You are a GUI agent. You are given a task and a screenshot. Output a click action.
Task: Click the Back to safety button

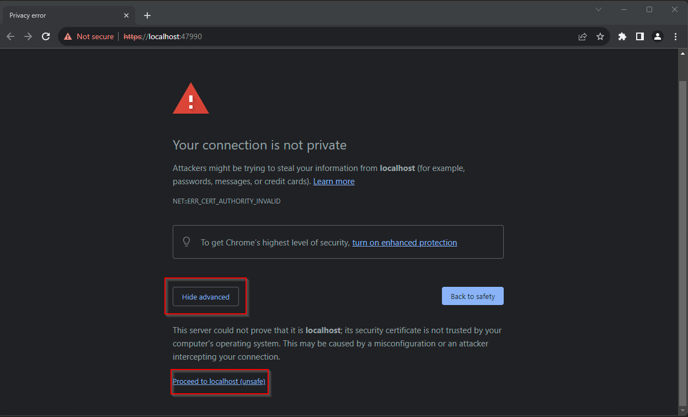pyautogui.click(x=472, y=296)
